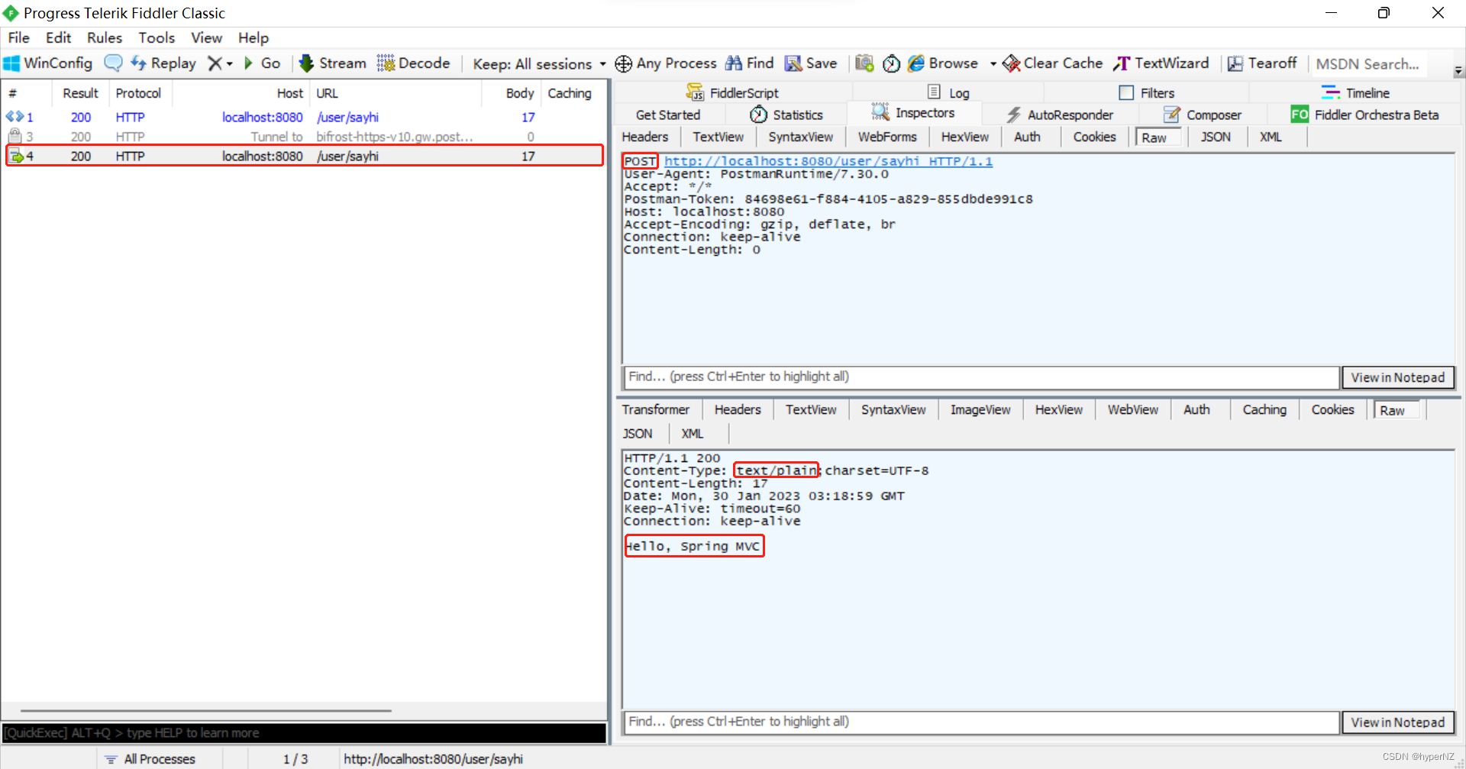The image size is (1466, 769).
Task: Click Clear Cache toolbar button
Action: click(x=1052, y=63)
